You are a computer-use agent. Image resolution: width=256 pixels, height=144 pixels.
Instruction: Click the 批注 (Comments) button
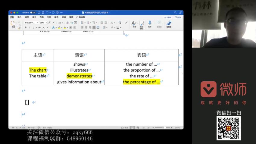coord(178,17)
